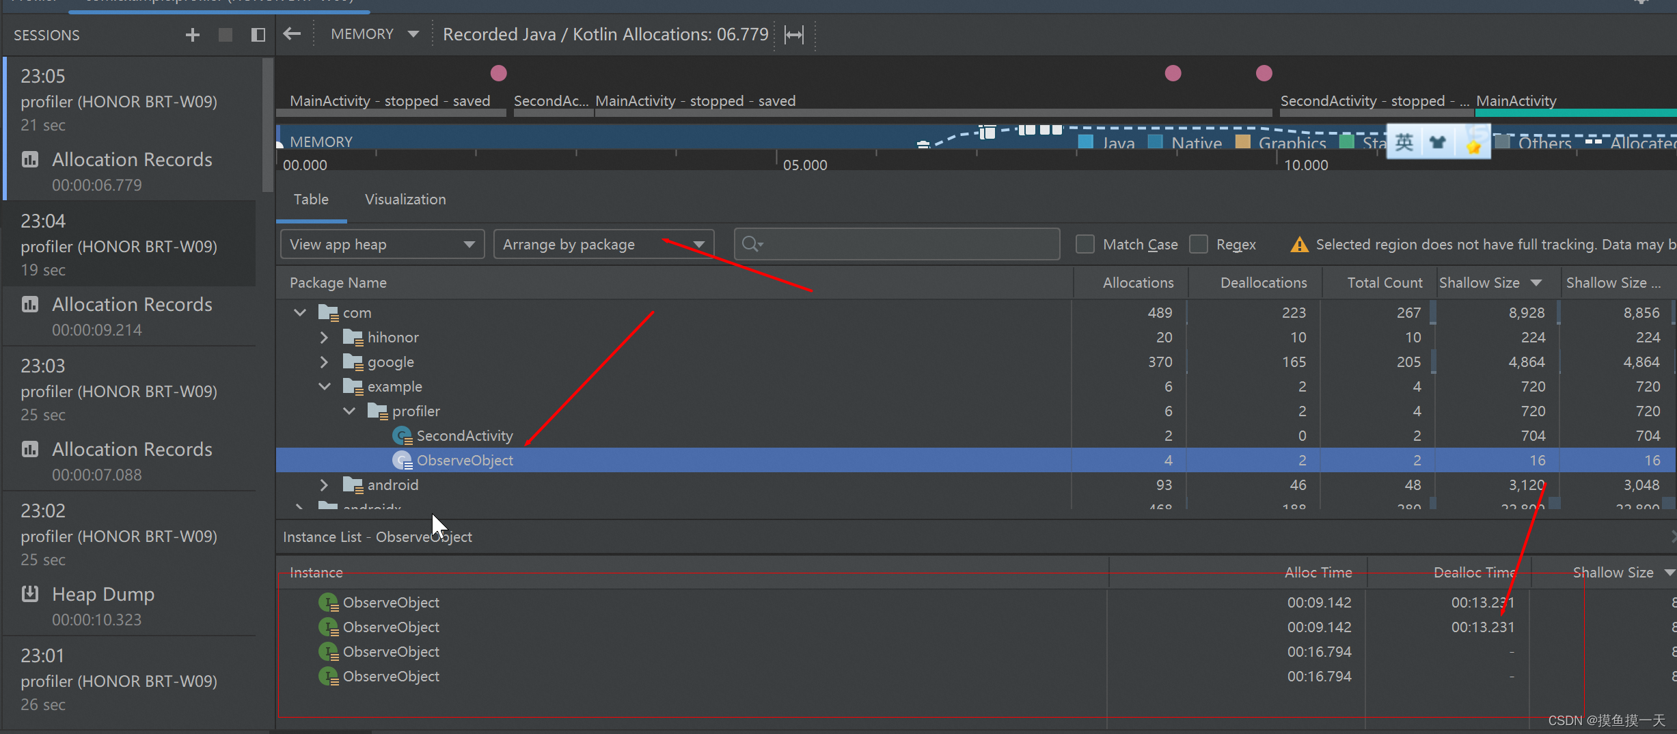The image size is (1677, 734).
Task: Click the android package folder icon
Action: 353,485
